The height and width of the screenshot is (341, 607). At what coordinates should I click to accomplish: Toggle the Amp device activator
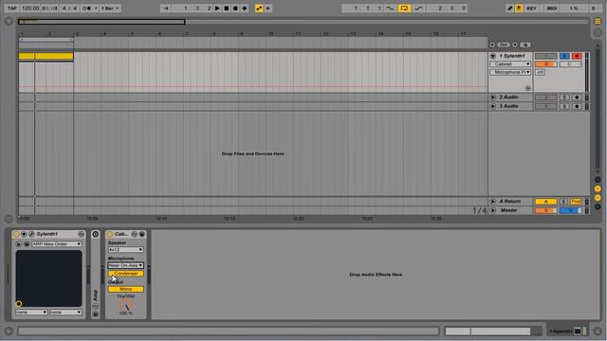[x=95, y=234]
